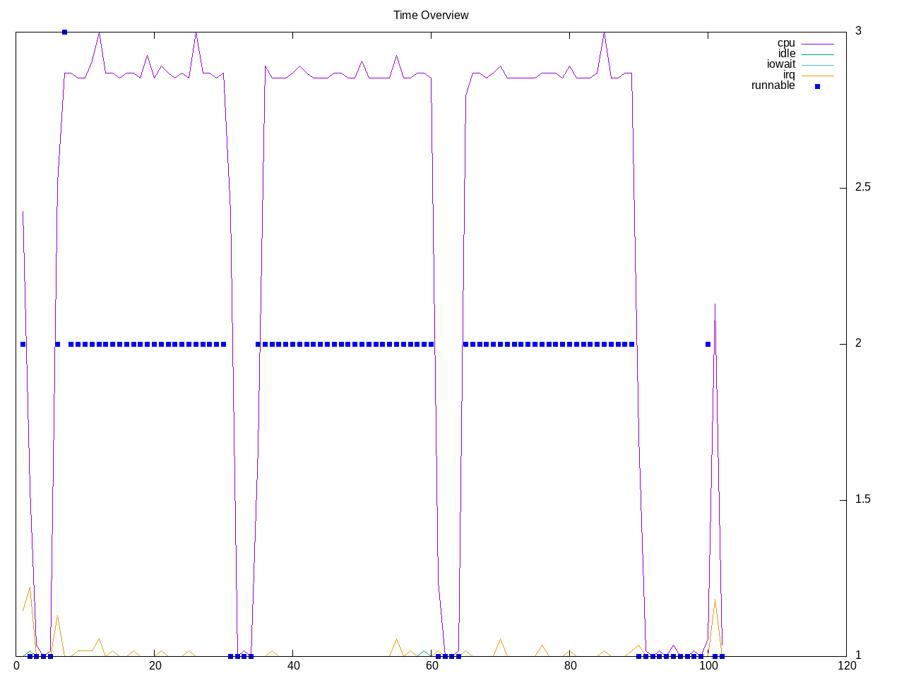This screenshot has width=904, height=678.
Task: Click the y-axis tick label 2.5
Action: 862,187
